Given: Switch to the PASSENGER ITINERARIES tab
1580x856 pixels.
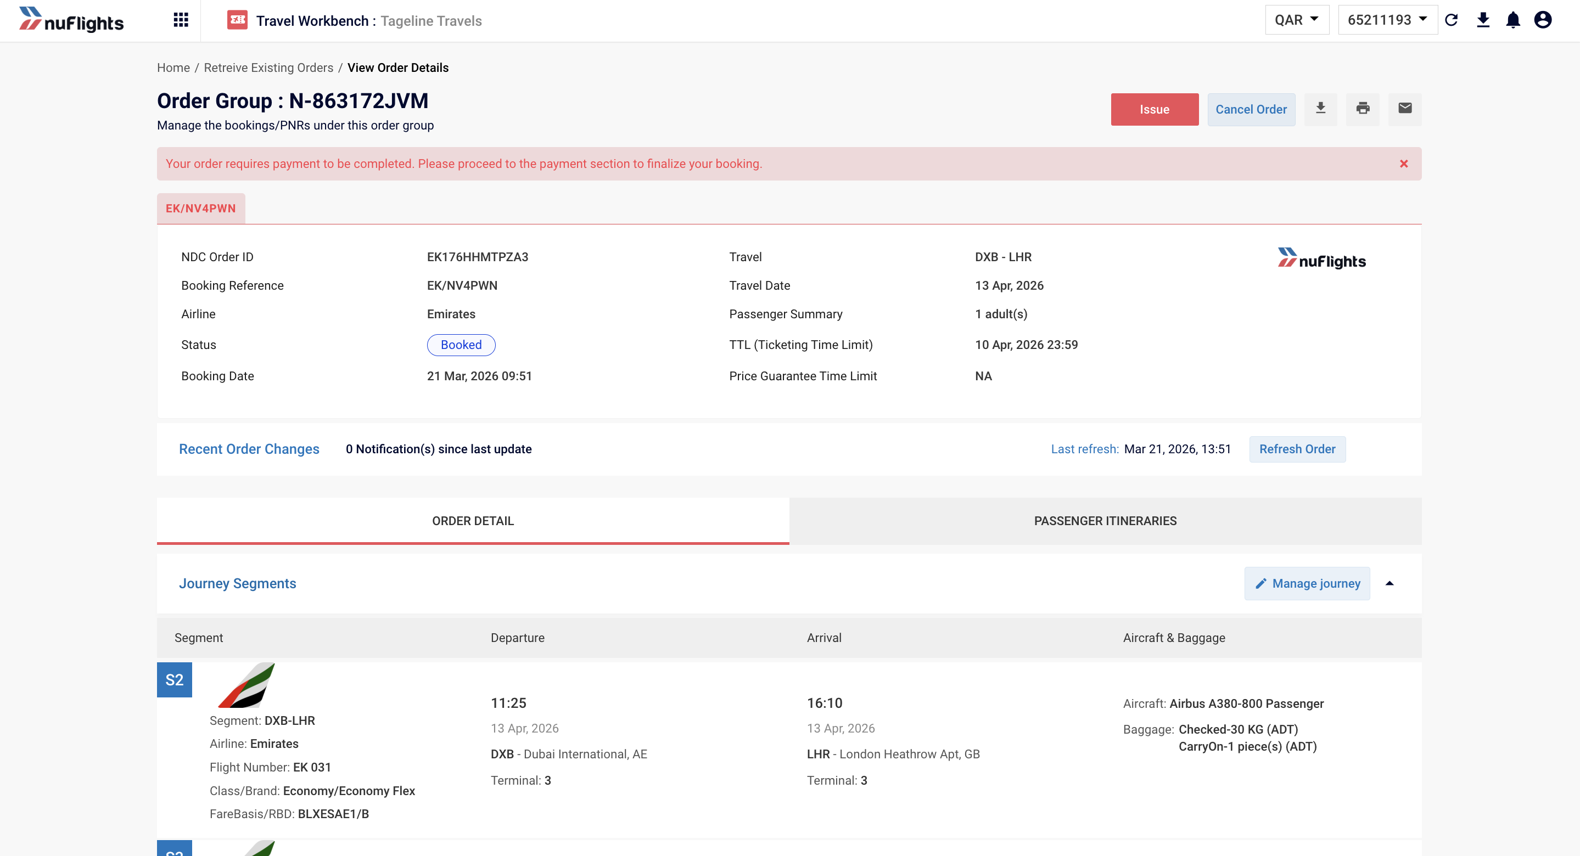Looking at the screenshot, I should [1105, 521].
